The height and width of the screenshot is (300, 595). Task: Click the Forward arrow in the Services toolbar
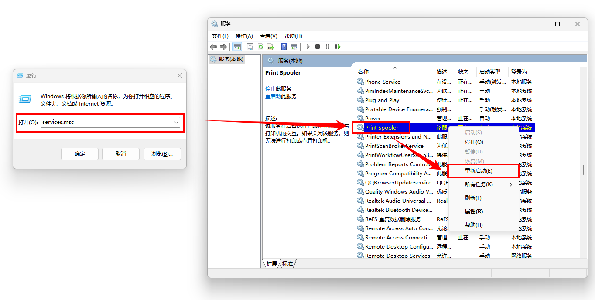223,47
